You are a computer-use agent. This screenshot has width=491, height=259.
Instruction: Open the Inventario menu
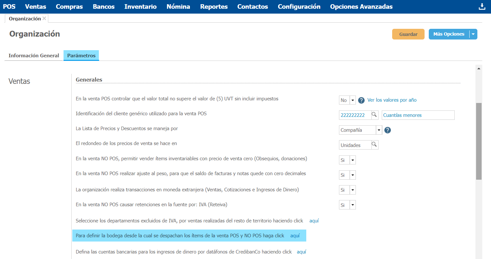pos(140,6)
